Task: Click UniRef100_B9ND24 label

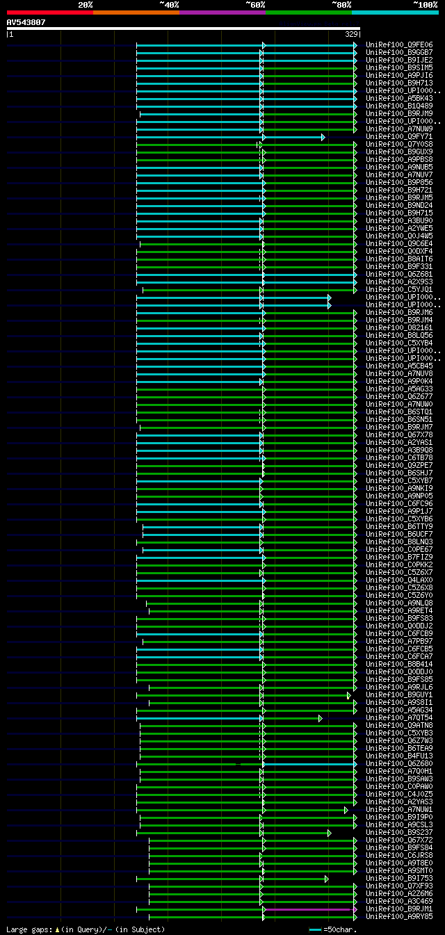Action: pyautogui.click(x=399, y=205)
